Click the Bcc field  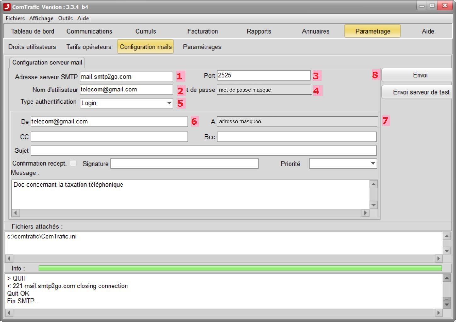297,137
